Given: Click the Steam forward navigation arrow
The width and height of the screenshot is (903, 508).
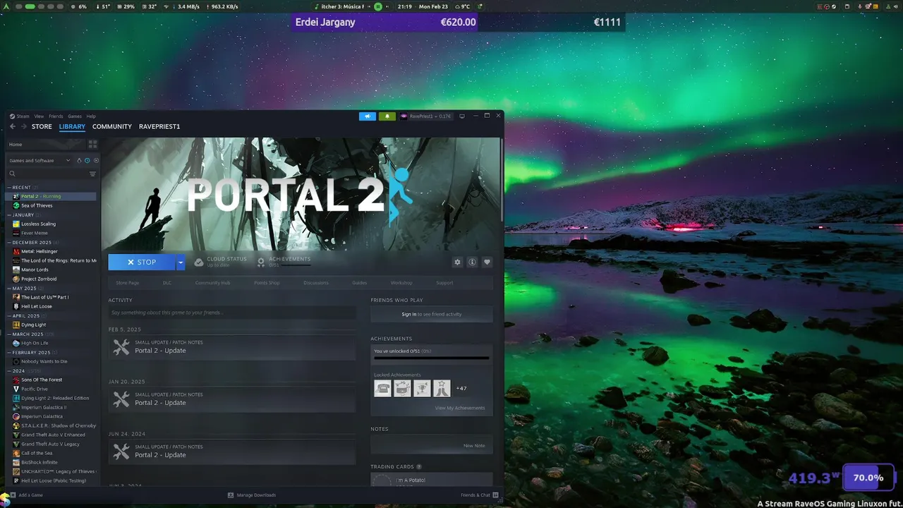Looking at the screenshot, I should 24,126.
